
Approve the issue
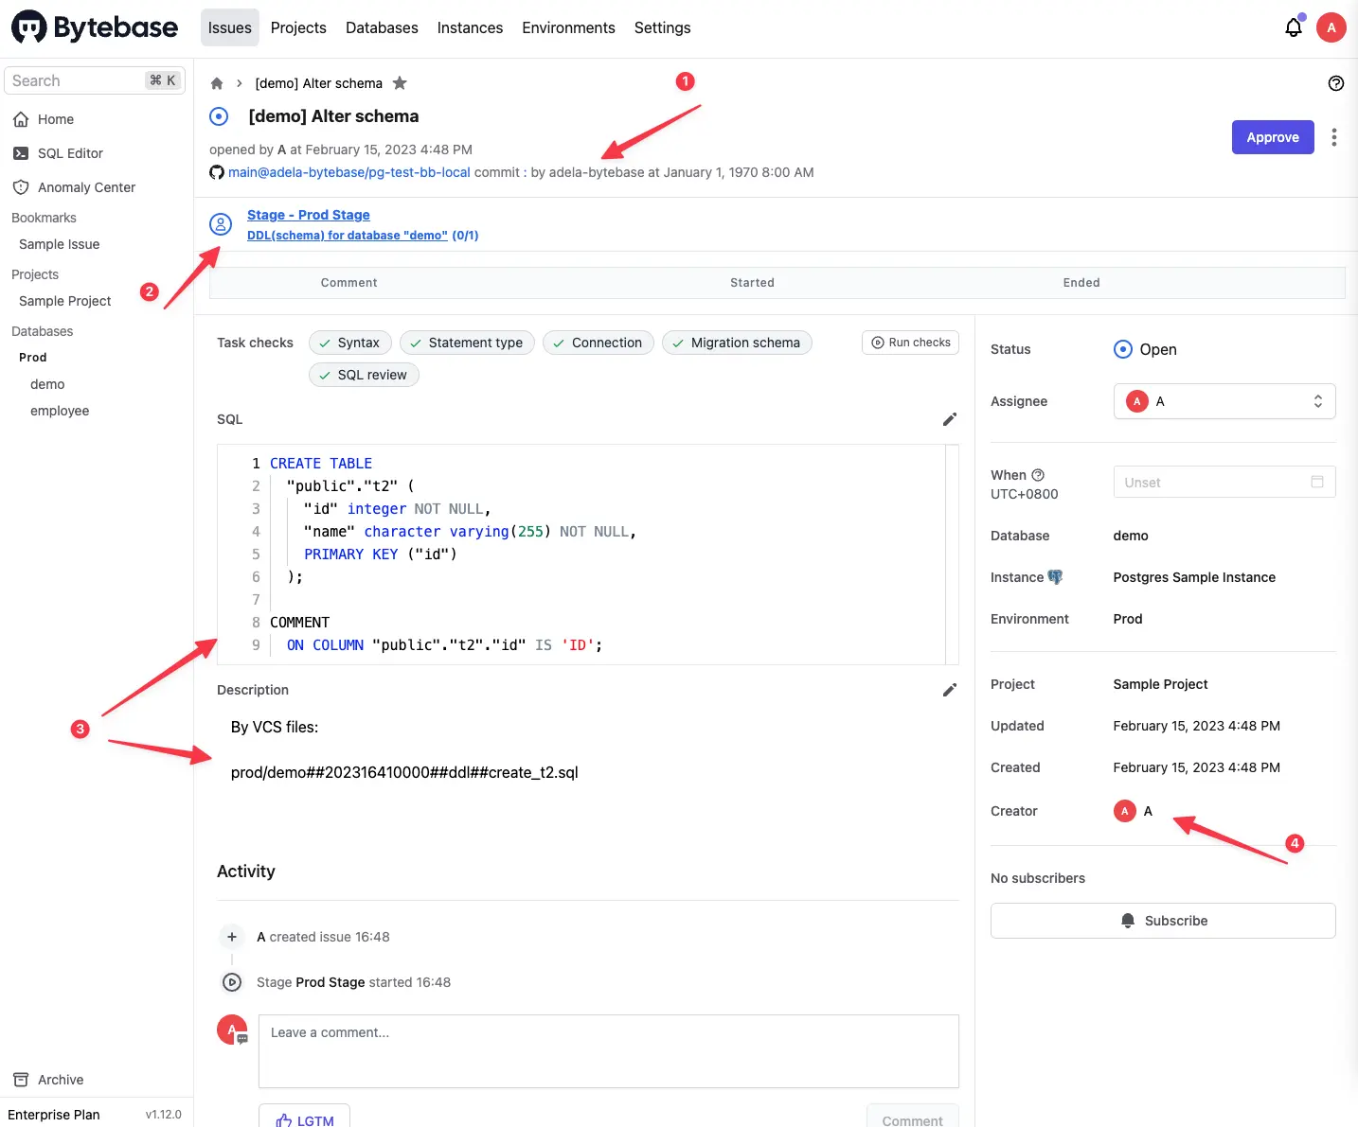(1273, 137)
